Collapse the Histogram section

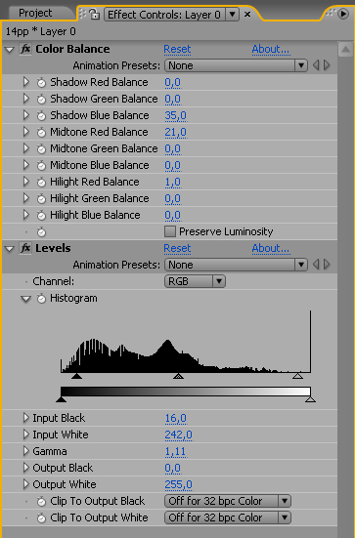coord(25,299)
